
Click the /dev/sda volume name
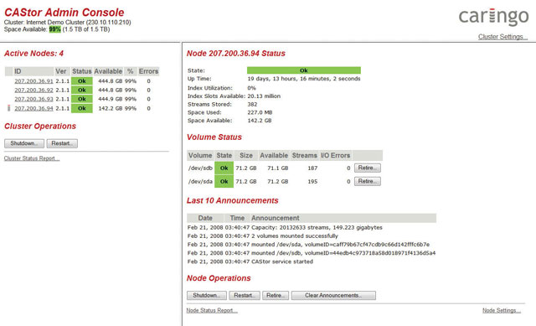pyautogui.click(x=200, y=181)
